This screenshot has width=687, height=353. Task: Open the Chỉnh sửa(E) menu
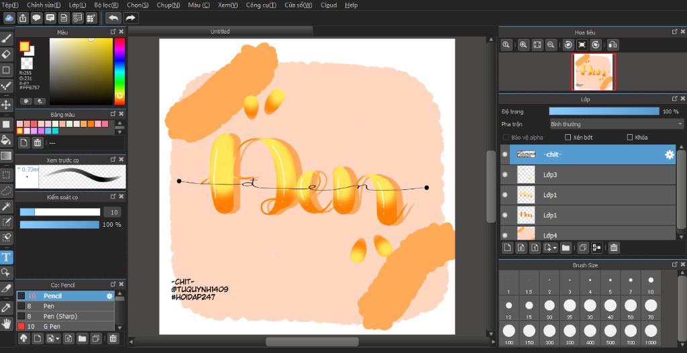(44, 5)
